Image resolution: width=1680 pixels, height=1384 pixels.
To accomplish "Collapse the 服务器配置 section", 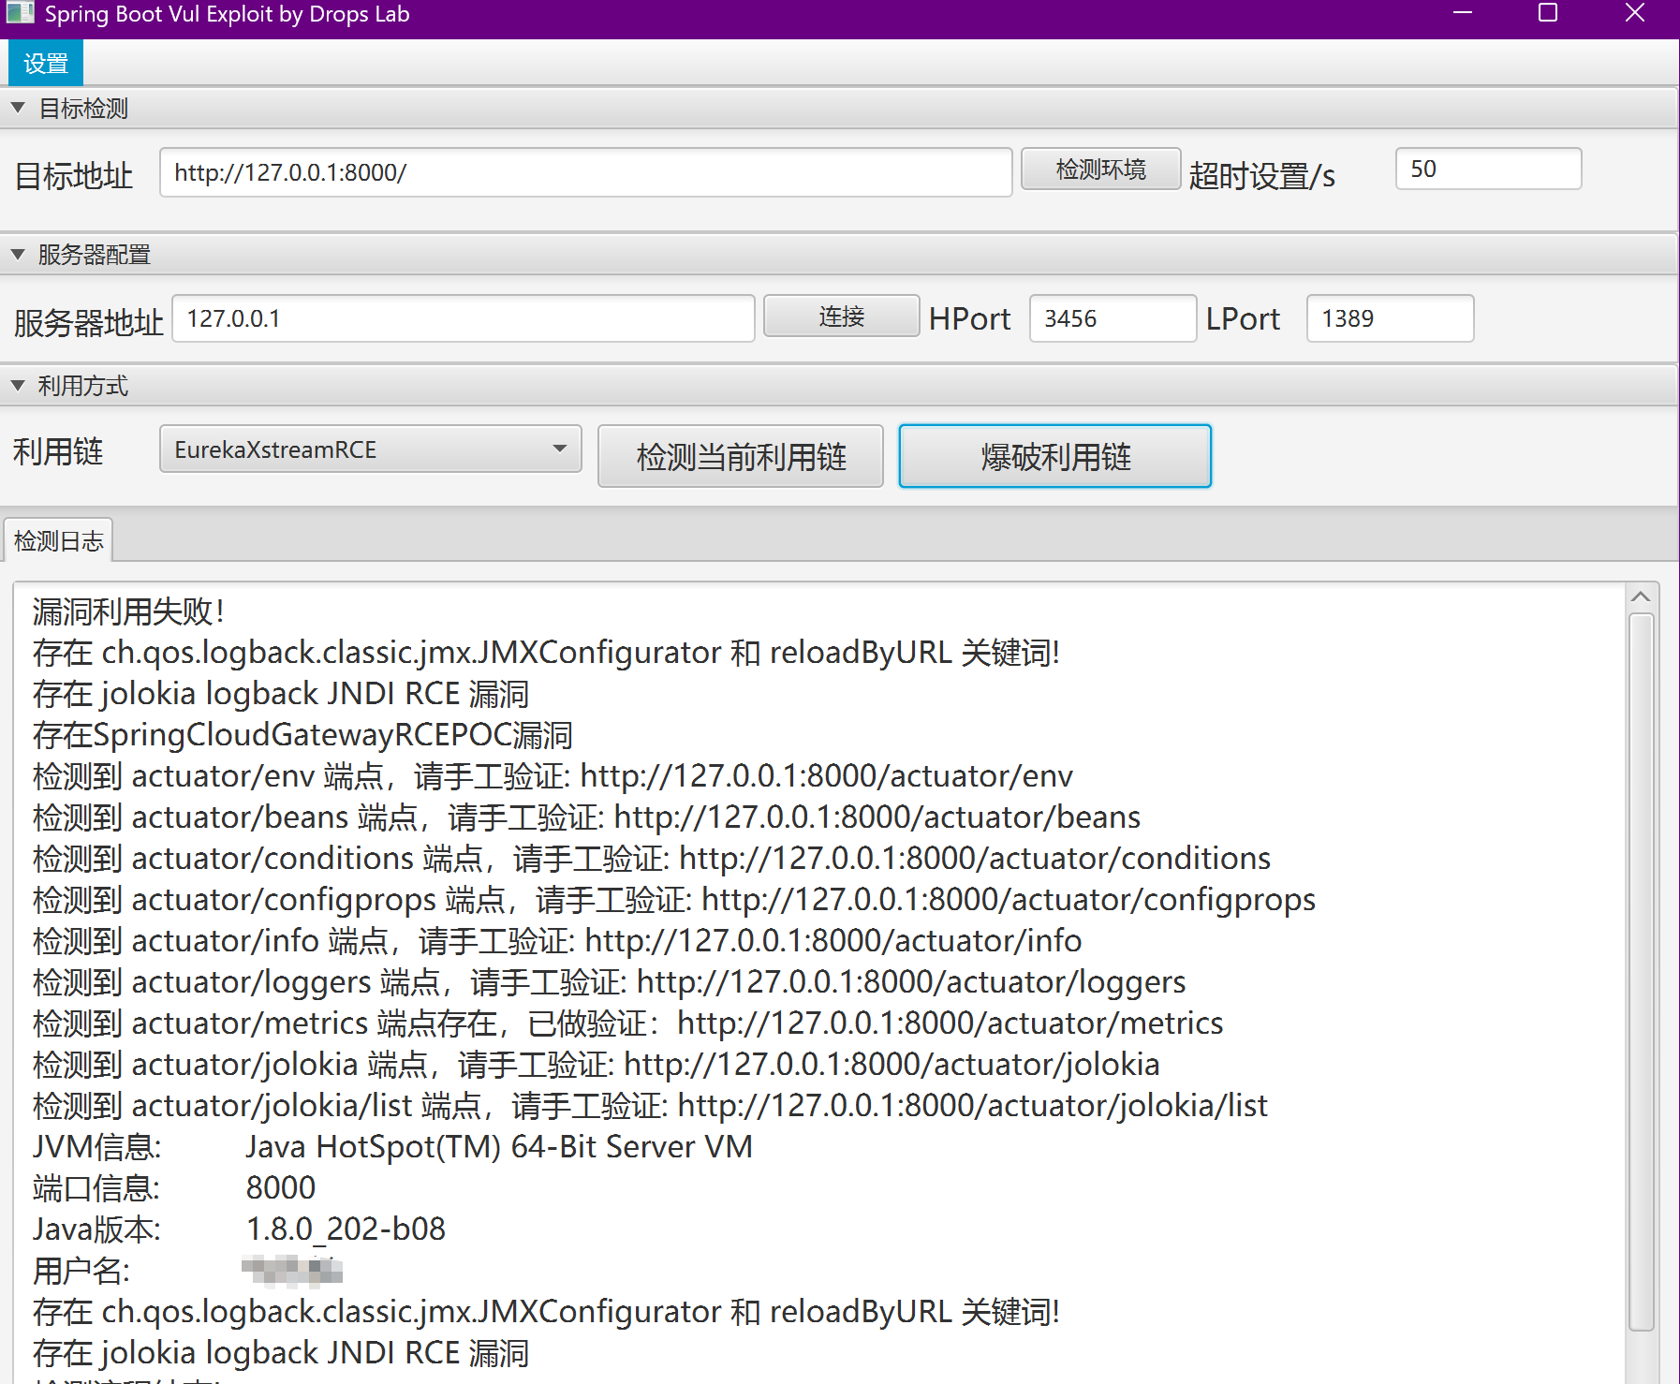I will point(18,254).
